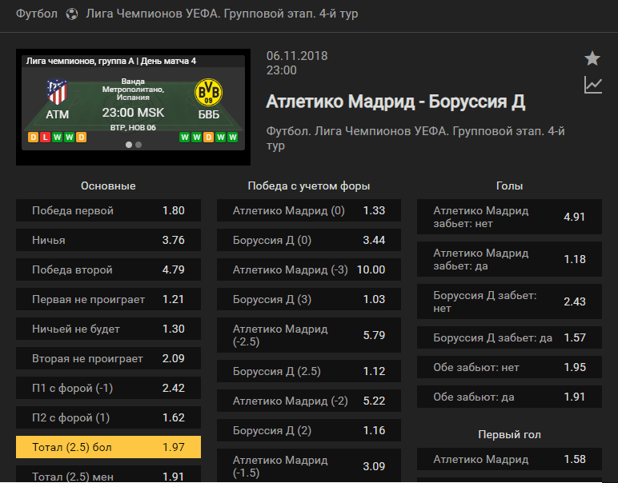618x483 pixels.
Task: Click the Borussia Dortmund BVB logo
Action: pos(208,92)
